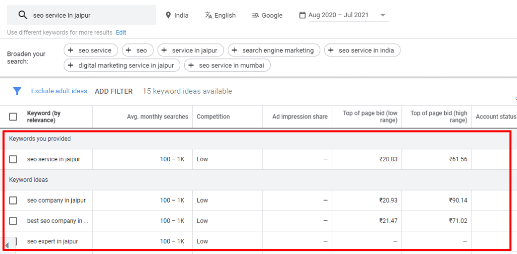Click the blue filter funnel icon
This screenshot has height=254, width=517.
(x=17, y=91)
